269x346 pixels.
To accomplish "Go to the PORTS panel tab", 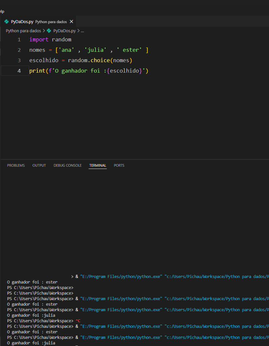I will 119,165.
